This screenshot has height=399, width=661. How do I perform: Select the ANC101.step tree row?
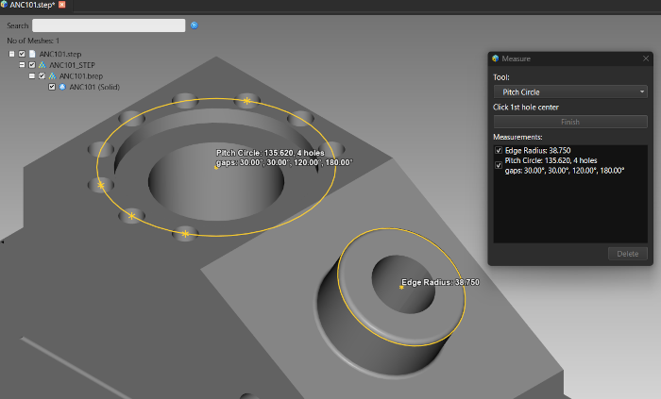coord(60,54)
